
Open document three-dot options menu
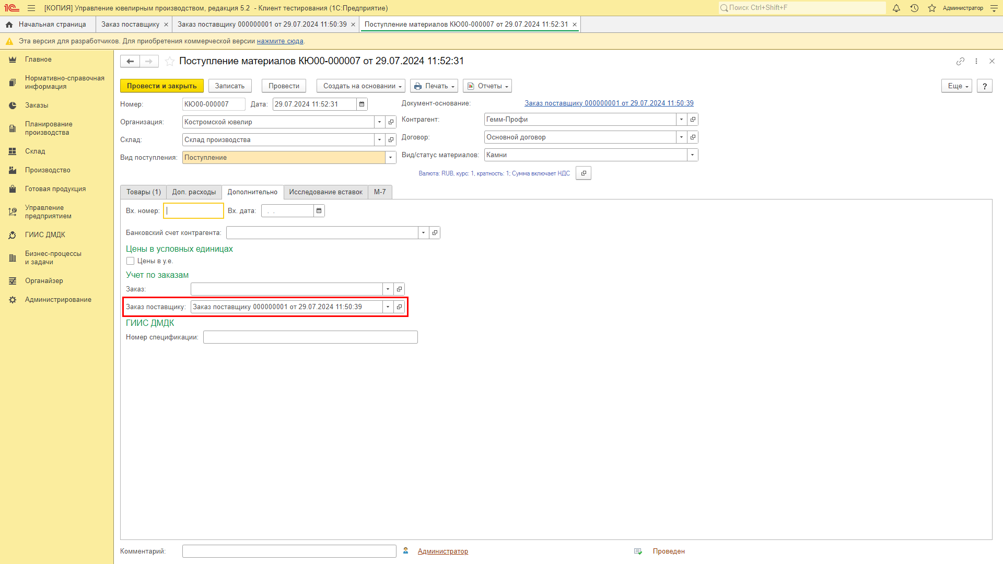[x=976, y=61]
